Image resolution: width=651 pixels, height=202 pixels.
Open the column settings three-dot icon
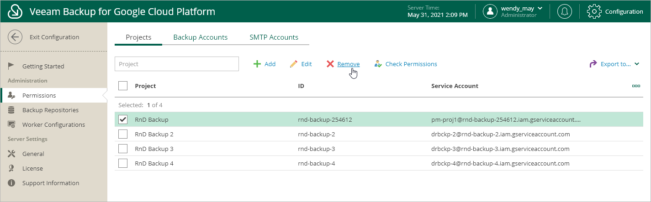click(636, 86)
